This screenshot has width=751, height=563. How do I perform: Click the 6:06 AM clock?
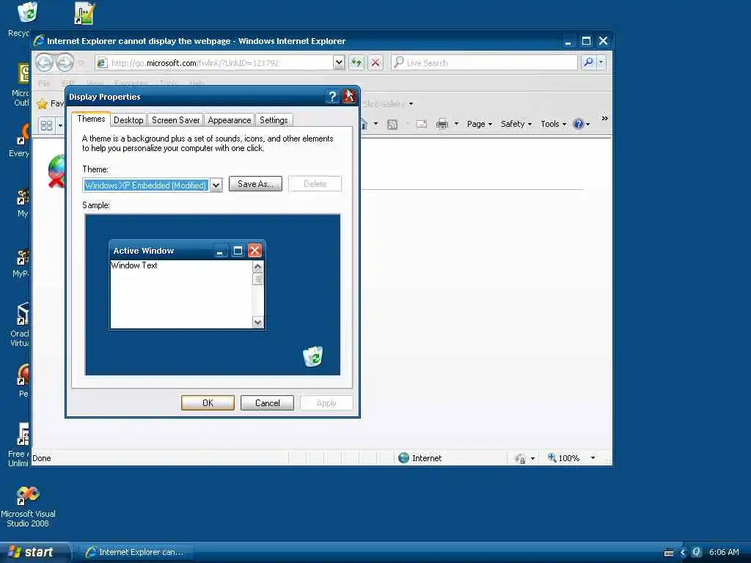click(x=724, y=552)
